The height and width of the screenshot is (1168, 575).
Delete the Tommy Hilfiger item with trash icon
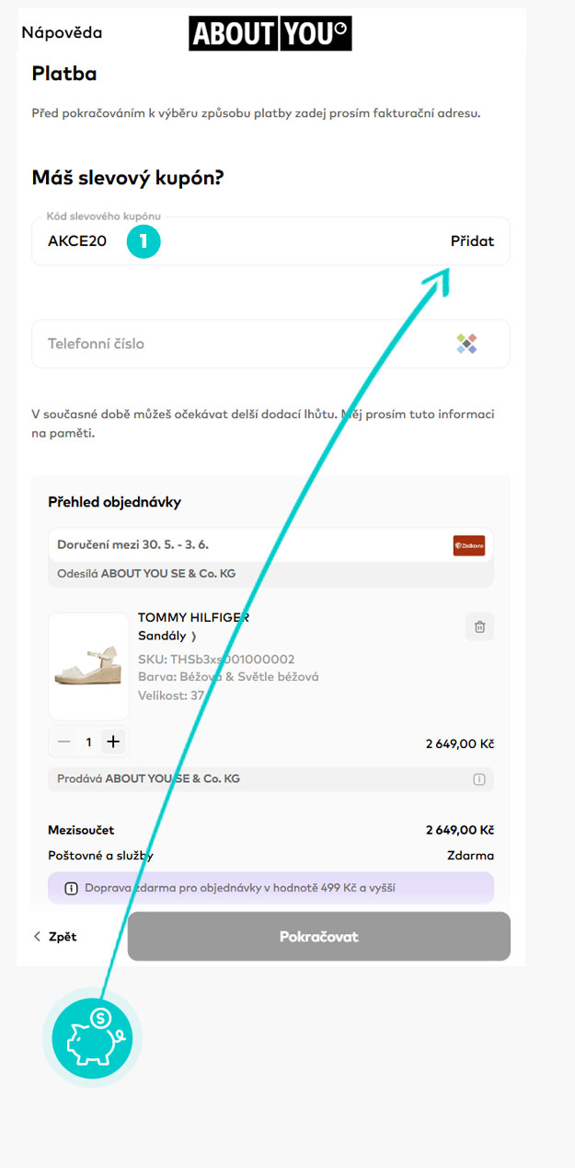click(x=479, y=627)
